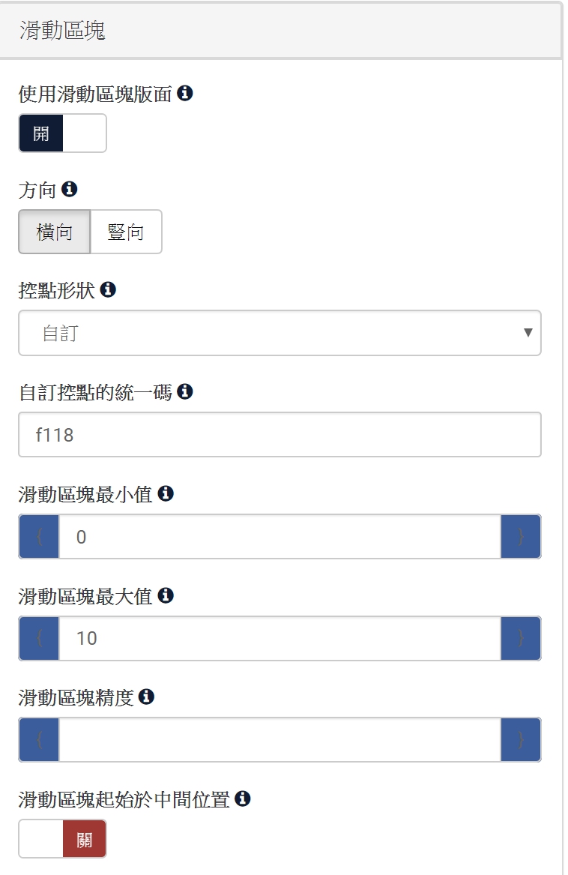Select the 橫向 direction option
The image size is (568, 875).
click(54, 232)
